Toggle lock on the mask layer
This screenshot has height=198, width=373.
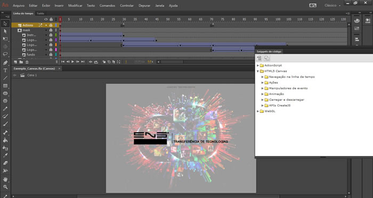coord(51,30)
